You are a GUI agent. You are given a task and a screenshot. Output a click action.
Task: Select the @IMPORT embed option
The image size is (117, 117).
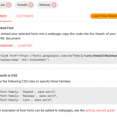25,46
